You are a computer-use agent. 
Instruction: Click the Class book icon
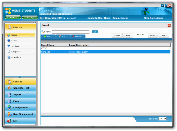[9, 41]
